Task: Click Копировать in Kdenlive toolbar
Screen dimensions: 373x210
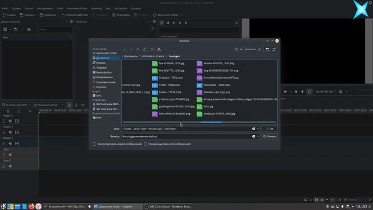Action: (121, 15)
